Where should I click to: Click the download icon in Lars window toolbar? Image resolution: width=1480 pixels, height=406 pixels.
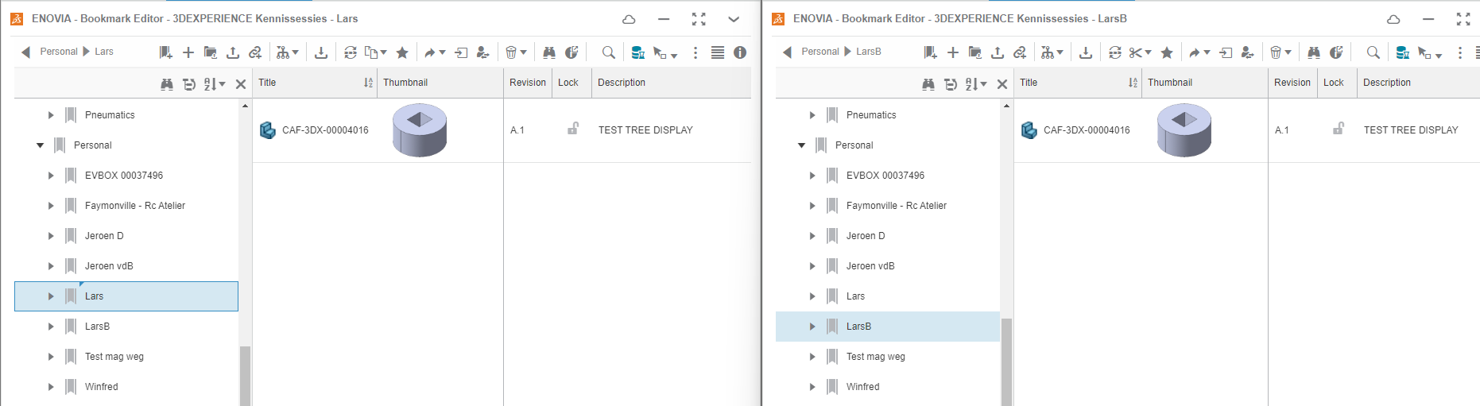pos(321,52)
